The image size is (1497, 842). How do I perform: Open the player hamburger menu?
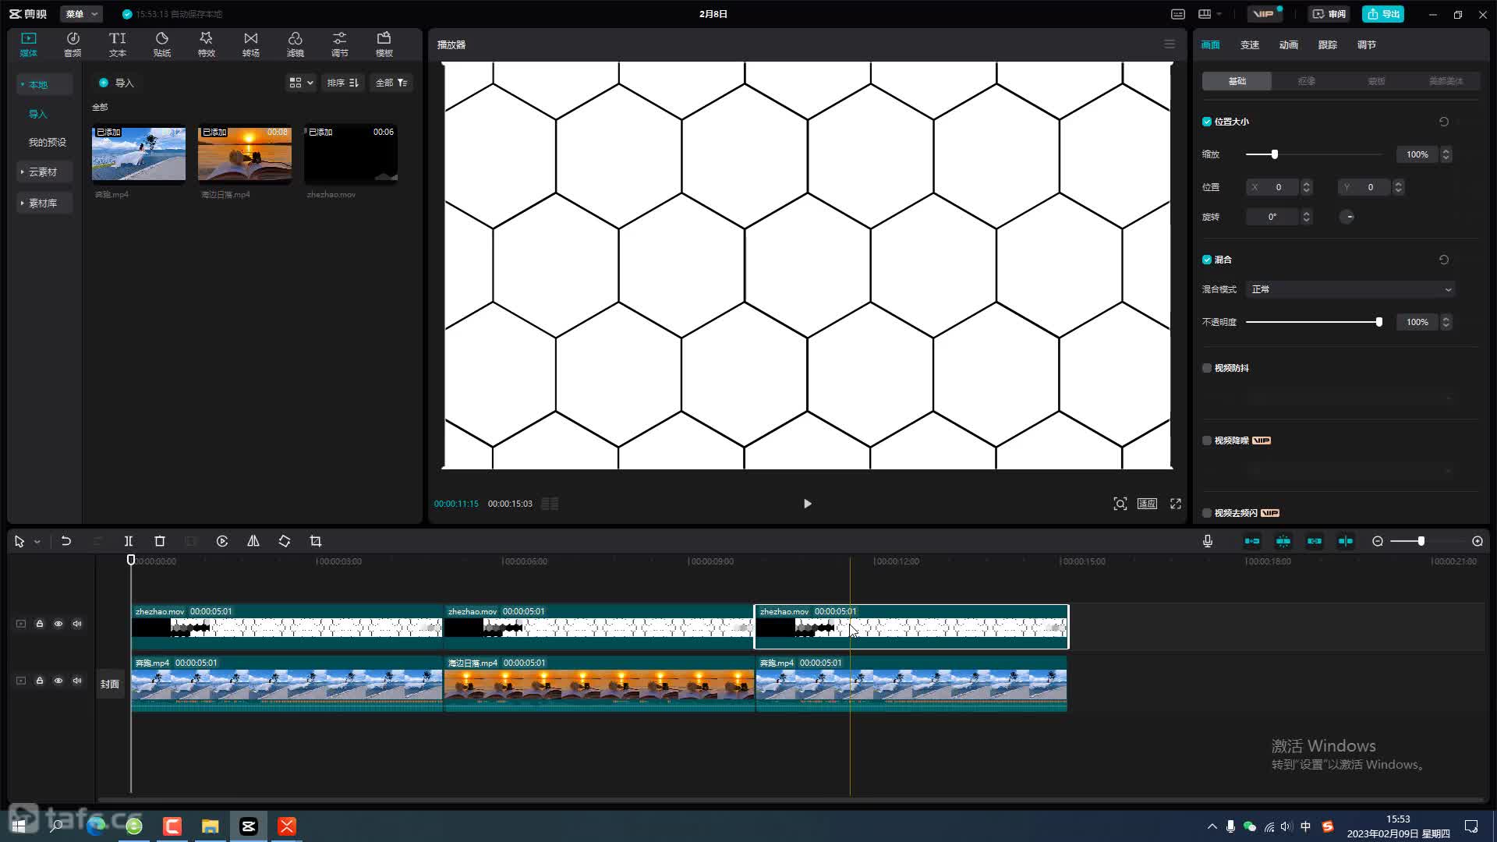(x=1170, y=44)
